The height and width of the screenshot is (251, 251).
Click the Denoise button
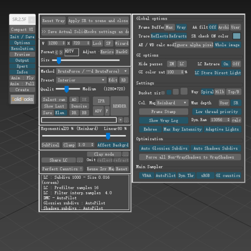pos(79,106)
